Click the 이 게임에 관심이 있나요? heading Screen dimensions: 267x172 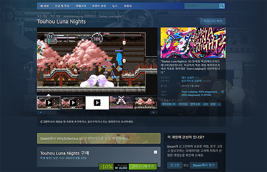coord(186,137)
